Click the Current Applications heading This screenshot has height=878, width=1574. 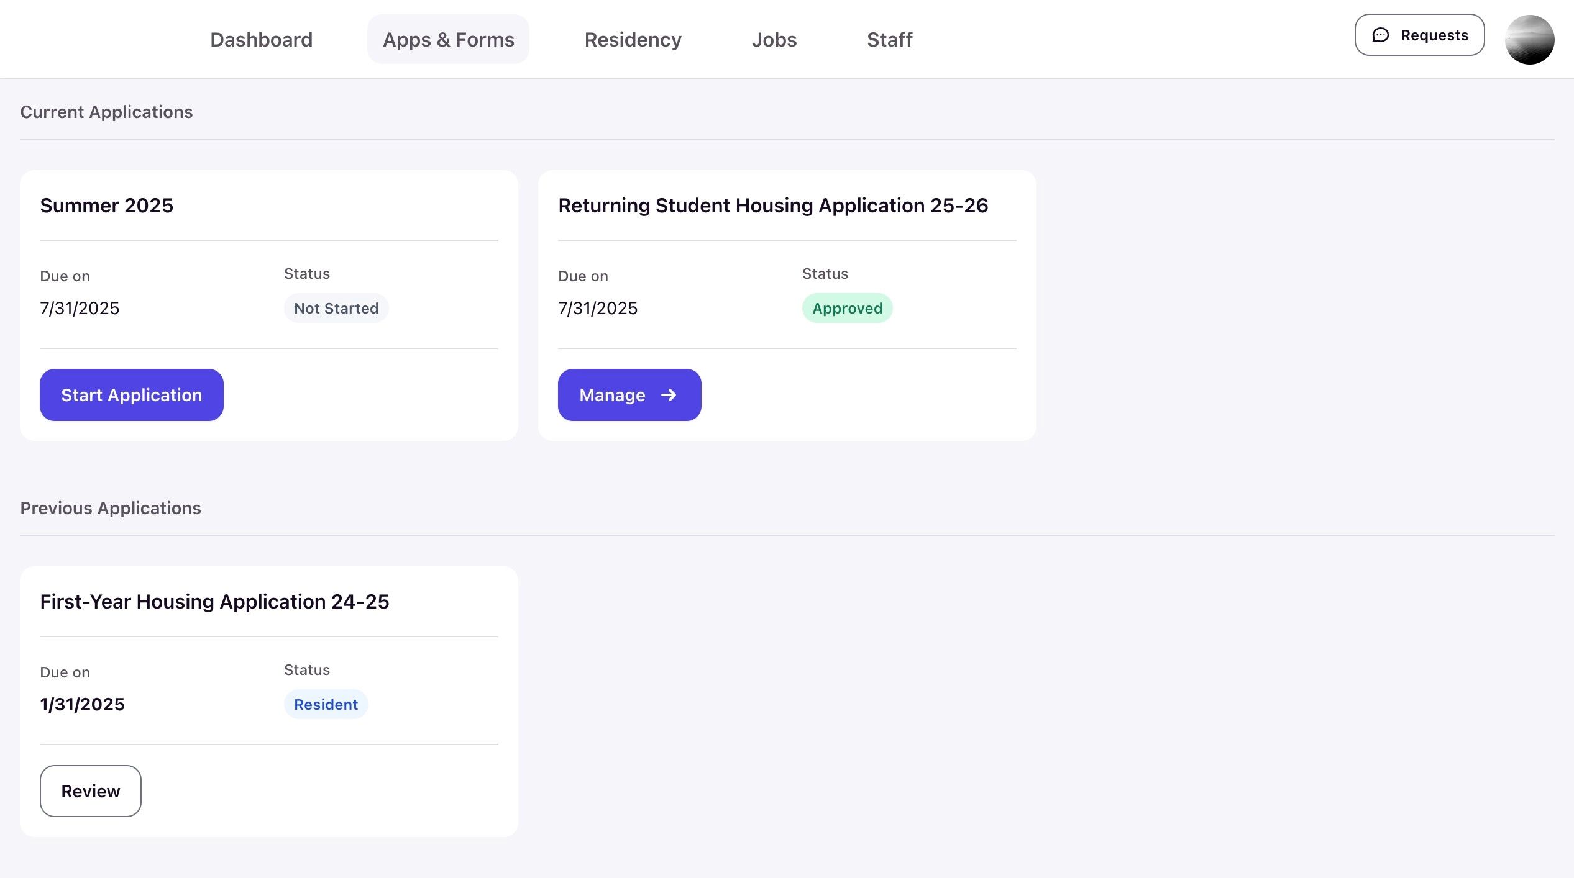tap(107, 112)
